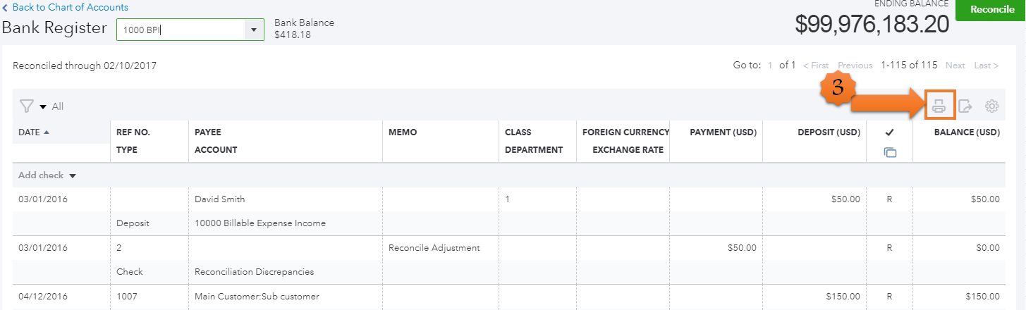The image size is (1026, 310).
Task: Click the PAYEE column header
Action: pos(208,132)
